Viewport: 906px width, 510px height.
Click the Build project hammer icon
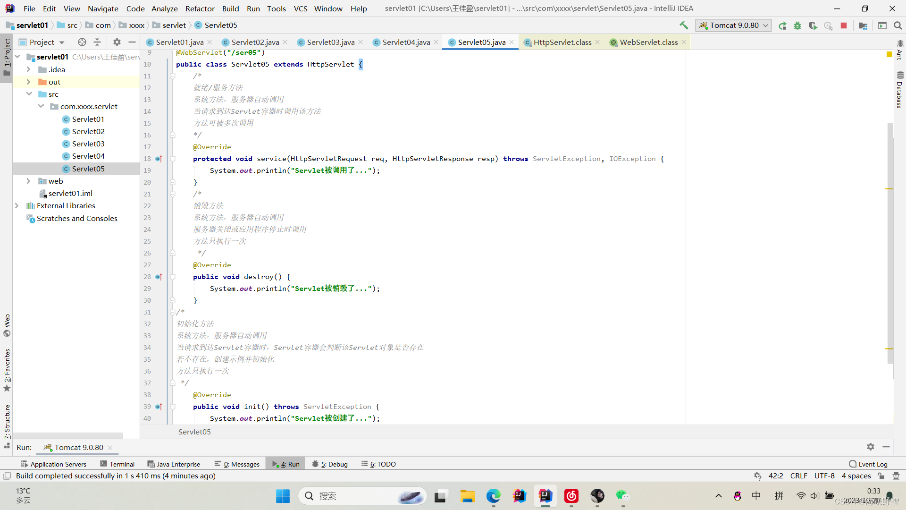click(x=684, y=25)
